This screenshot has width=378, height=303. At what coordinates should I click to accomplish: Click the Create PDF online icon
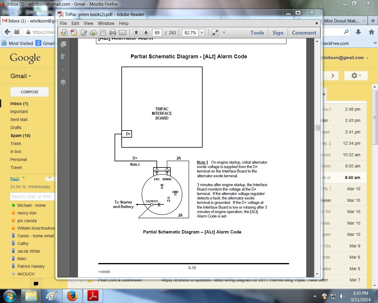(74, 33)
